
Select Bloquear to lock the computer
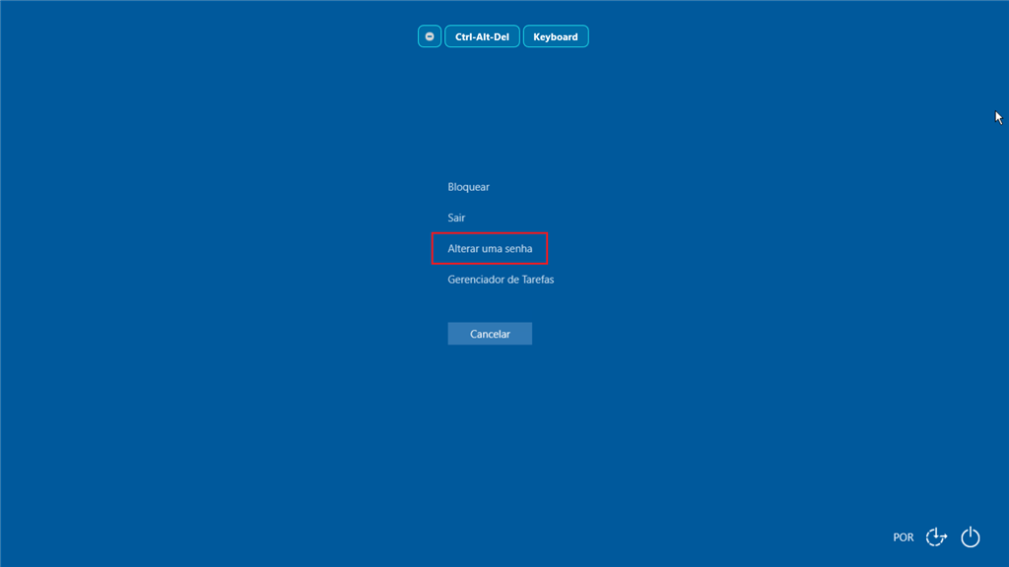[468, 187]
